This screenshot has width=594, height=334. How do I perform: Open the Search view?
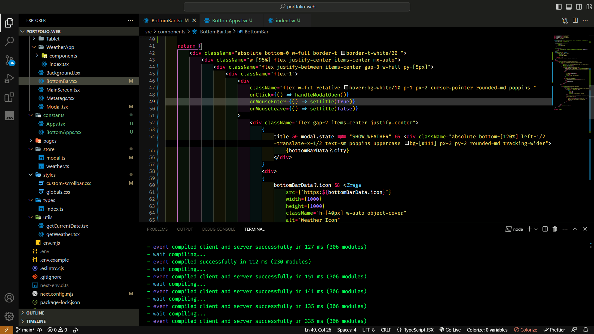pos(9,41)
